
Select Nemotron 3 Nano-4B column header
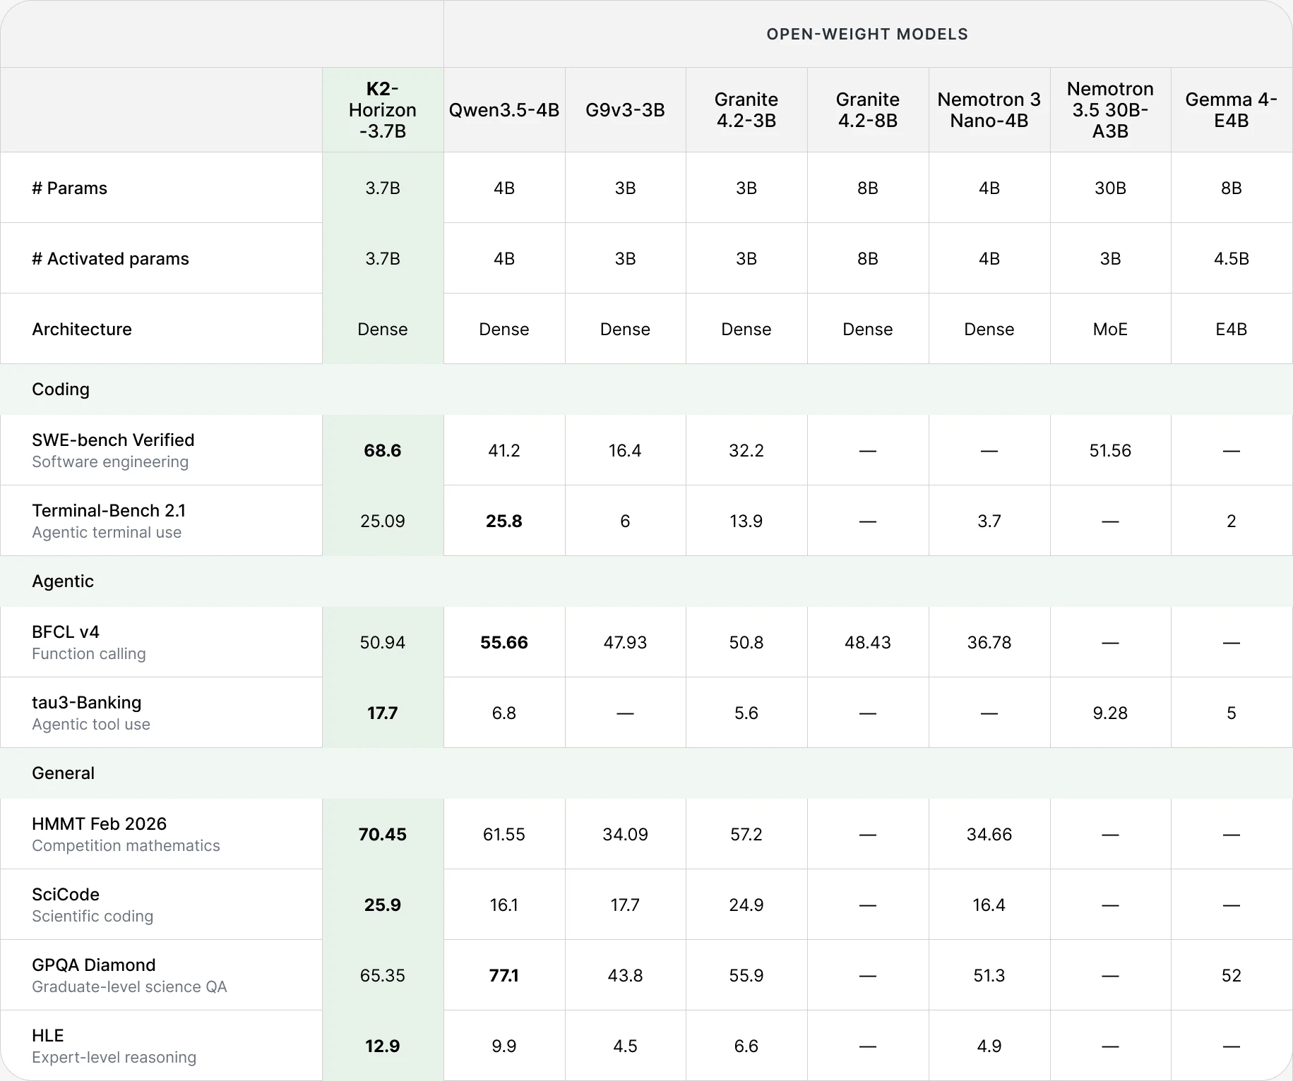[x=989, y=110]
